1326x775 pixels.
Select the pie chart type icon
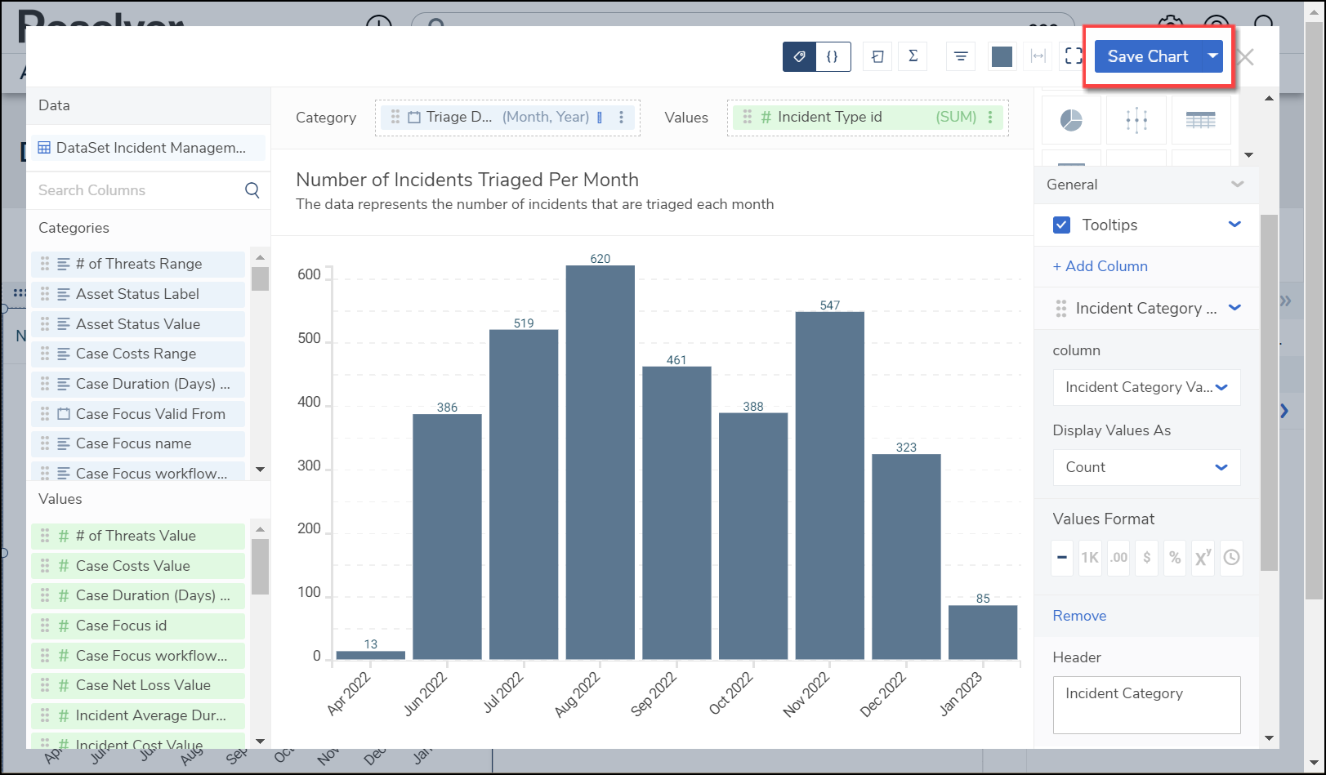[1071, 121]
